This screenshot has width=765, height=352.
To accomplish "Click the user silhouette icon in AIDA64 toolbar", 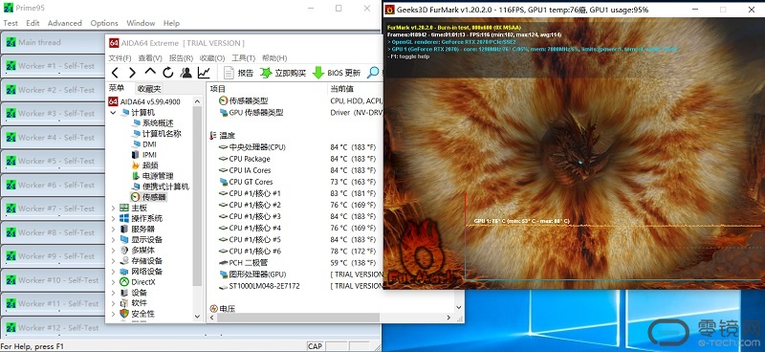I will (x=186, y=73).
